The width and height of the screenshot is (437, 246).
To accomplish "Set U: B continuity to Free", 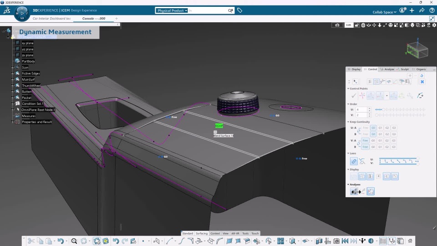I will click(365, 134).
